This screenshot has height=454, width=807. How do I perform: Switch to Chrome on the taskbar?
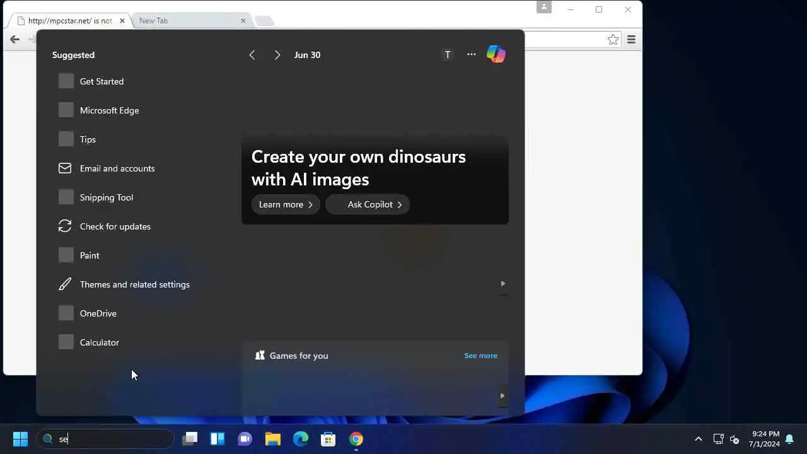click(356, 439)
